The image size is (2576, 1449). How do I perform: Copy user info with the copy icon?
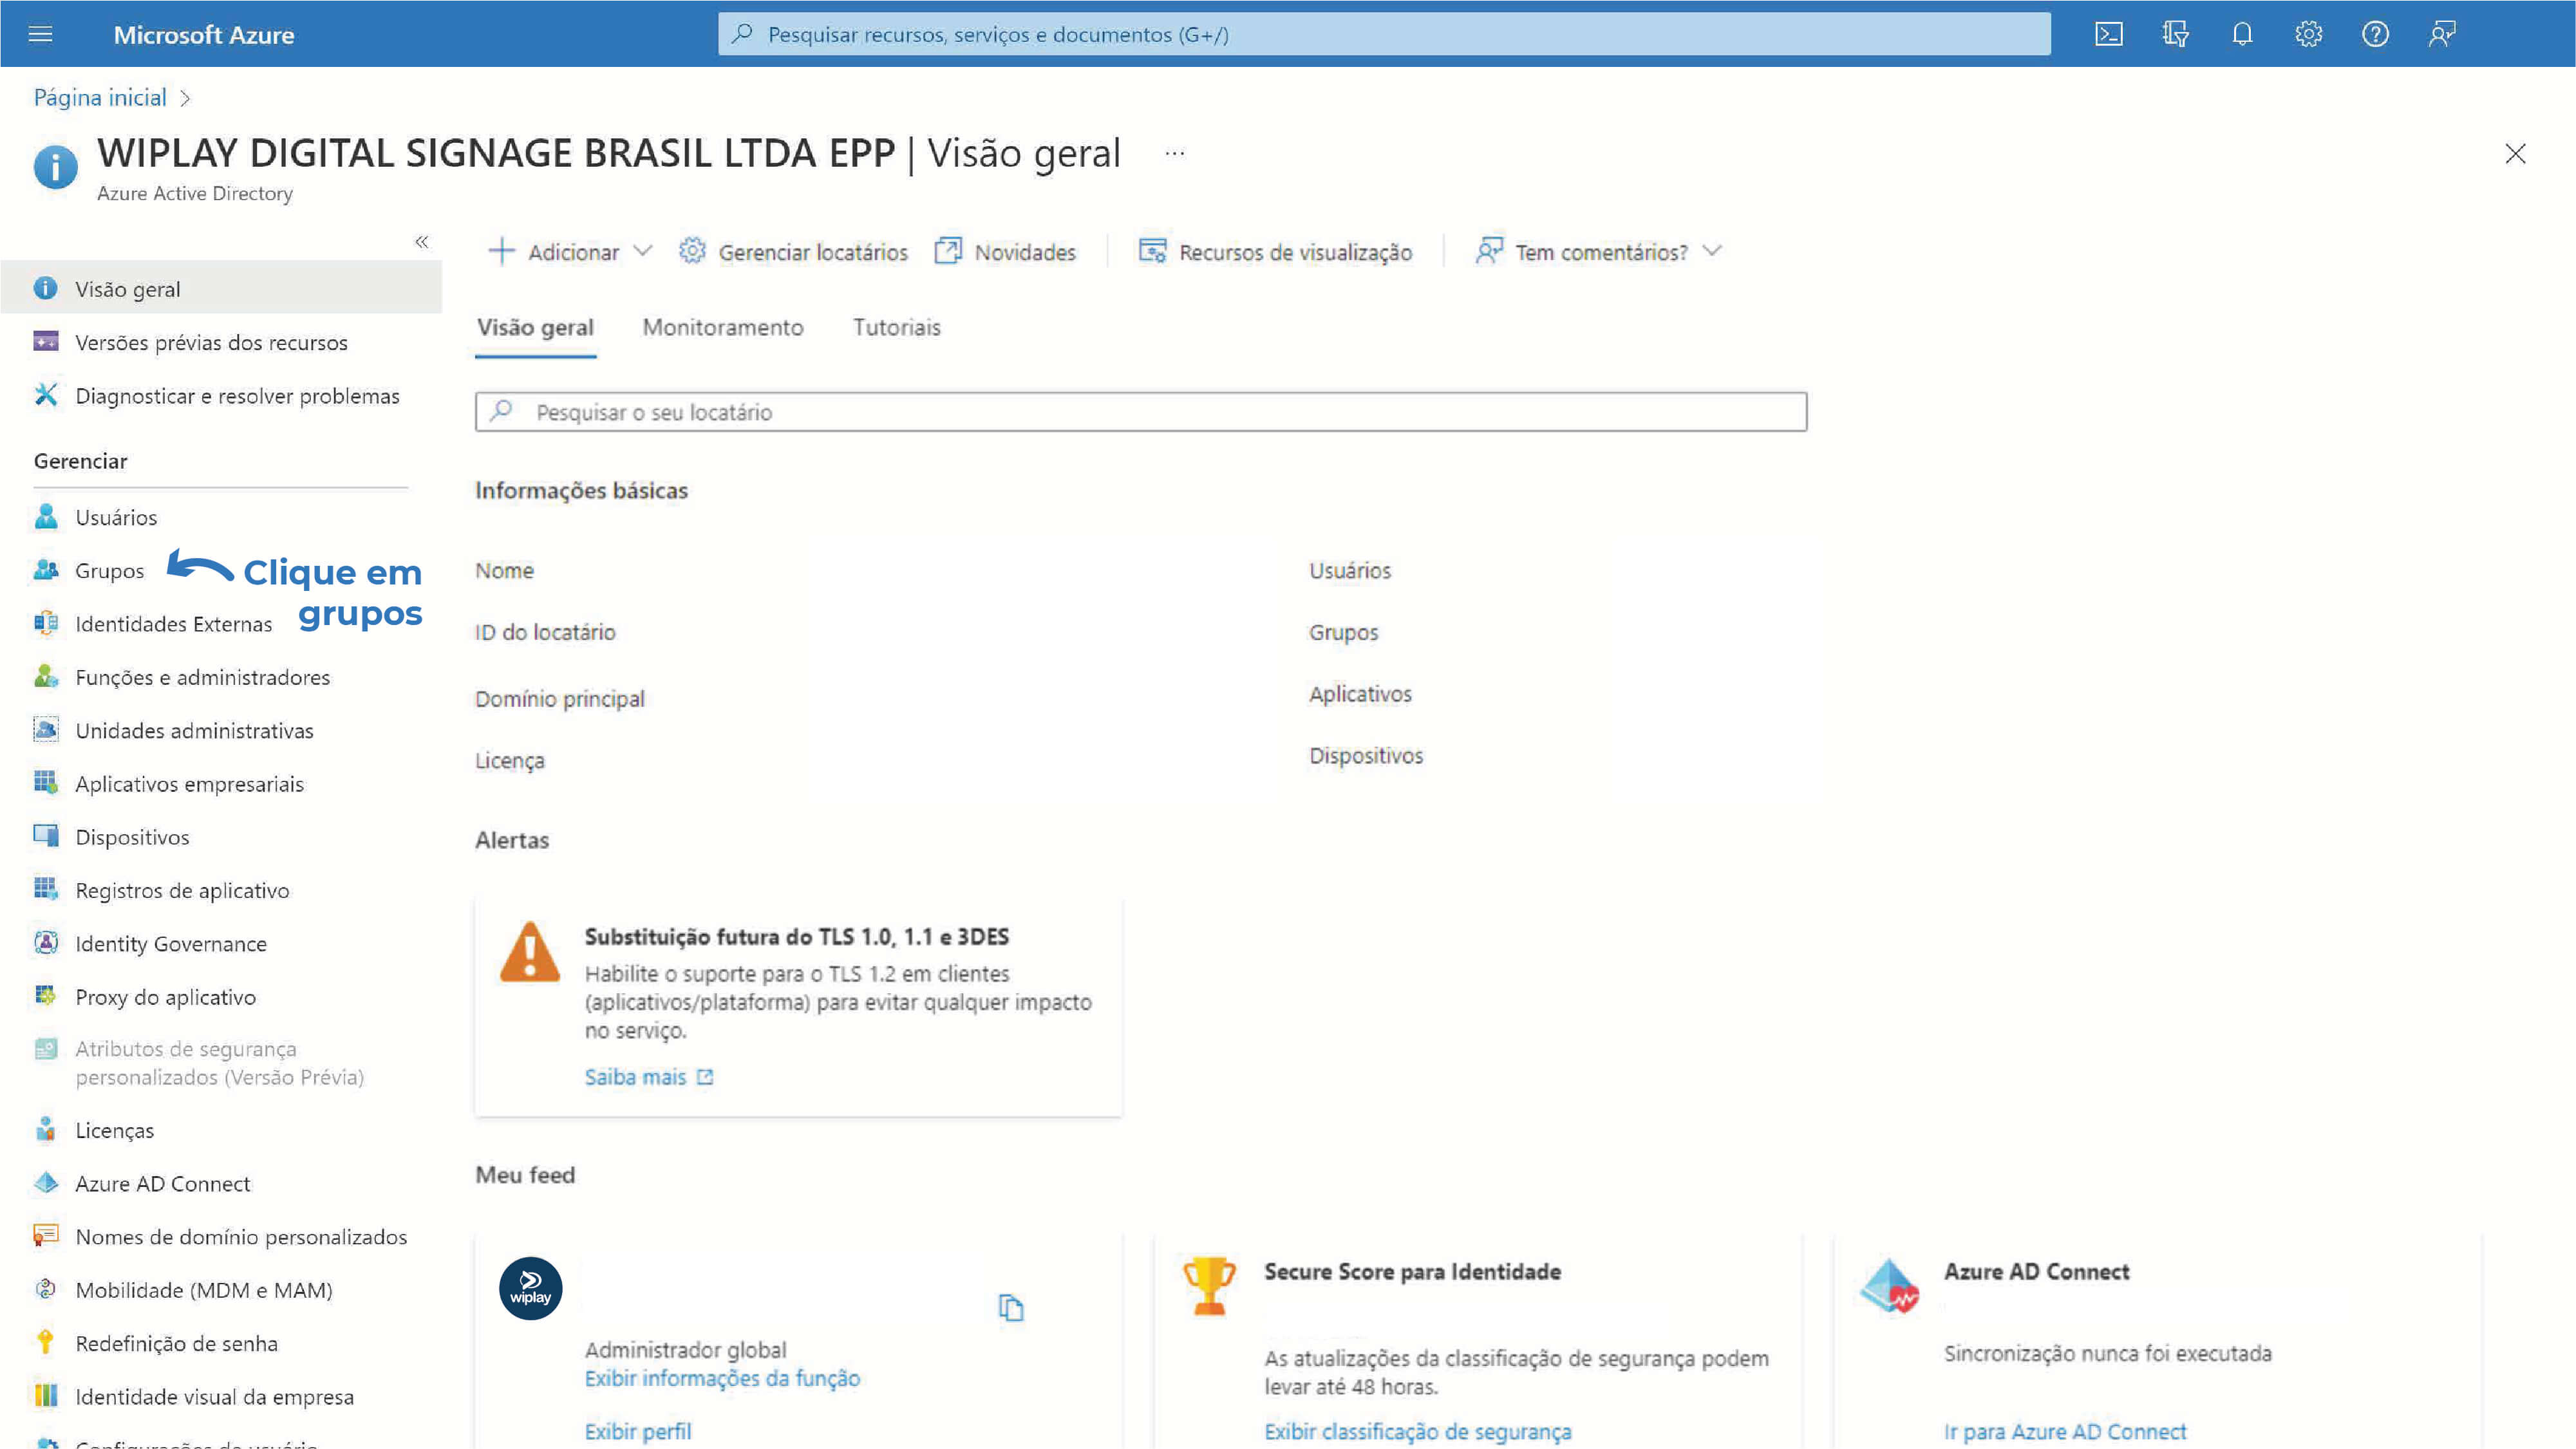pos(1011,1307)
